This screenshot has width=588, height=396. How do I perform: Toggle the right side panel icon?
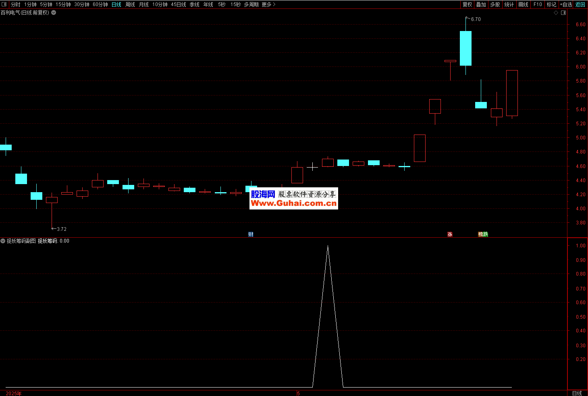coord(563,12)
